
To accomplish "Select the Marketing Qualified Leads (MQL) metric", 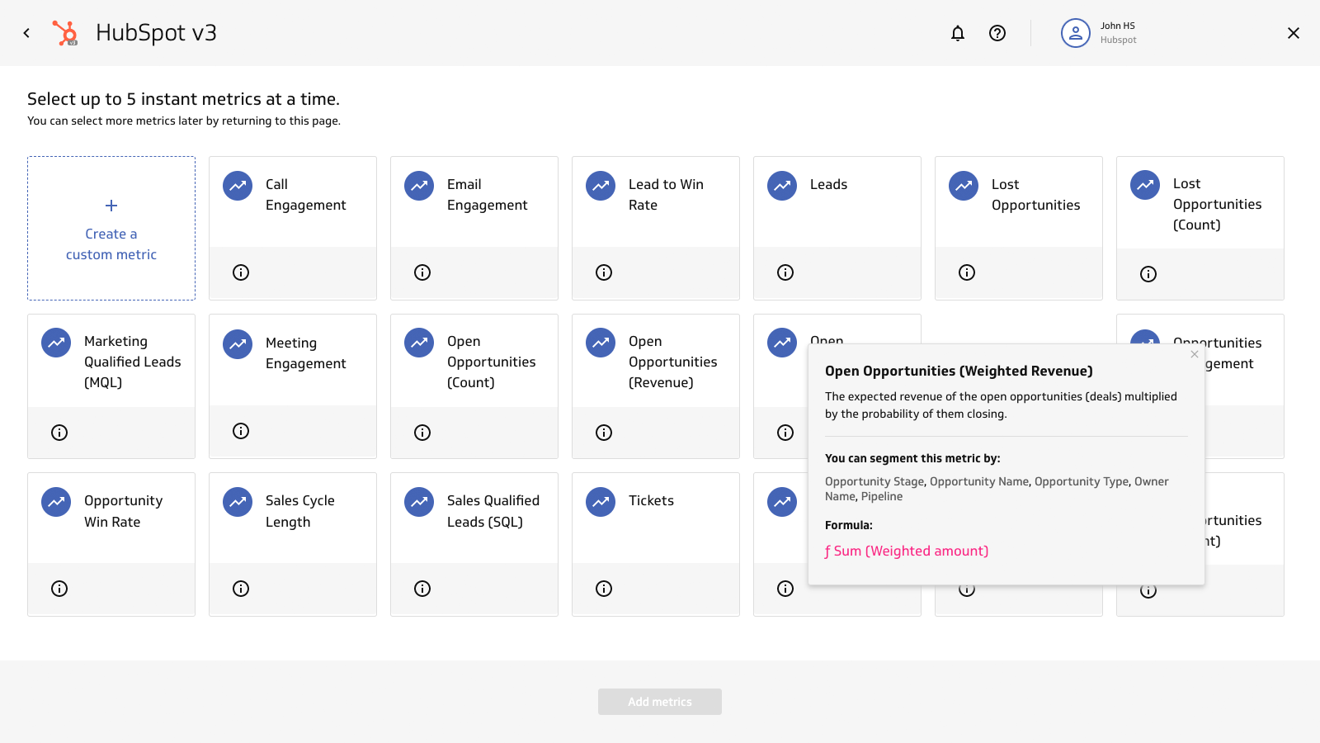I will coord(111,361).
